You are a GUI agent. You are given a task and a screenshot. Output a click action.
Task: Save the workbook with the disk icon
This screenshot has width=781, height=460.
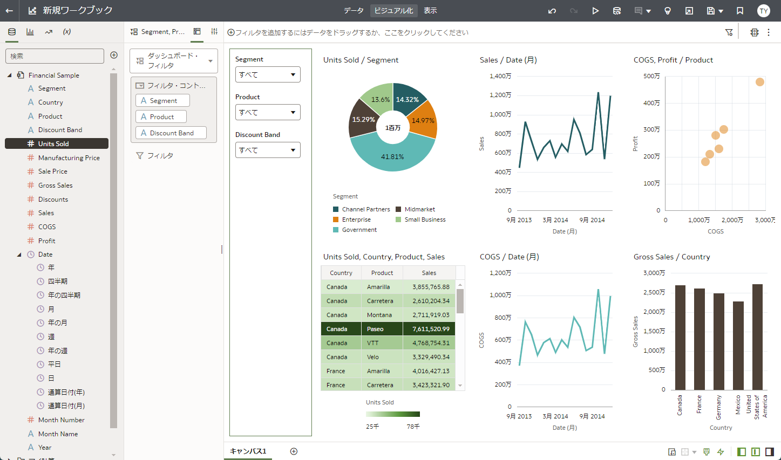click(x=711, y=11)
